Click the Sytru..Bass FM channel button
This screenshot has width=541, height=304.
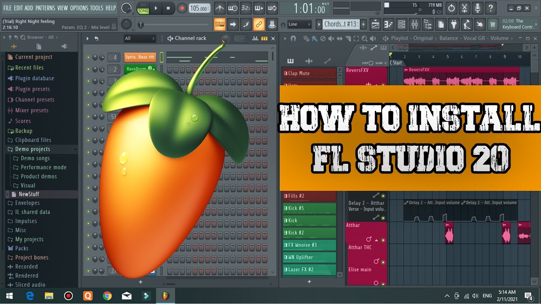(x=140, y=57)
